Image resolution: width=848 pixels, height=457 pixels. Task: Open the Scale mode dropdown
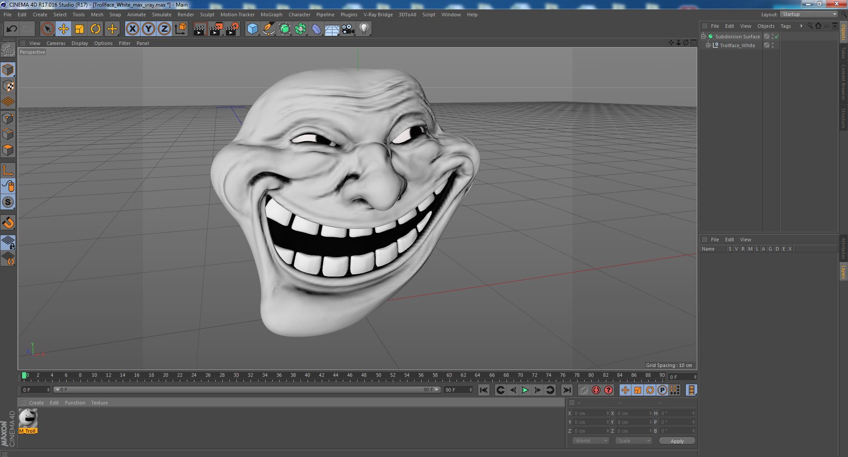[633, 441]
